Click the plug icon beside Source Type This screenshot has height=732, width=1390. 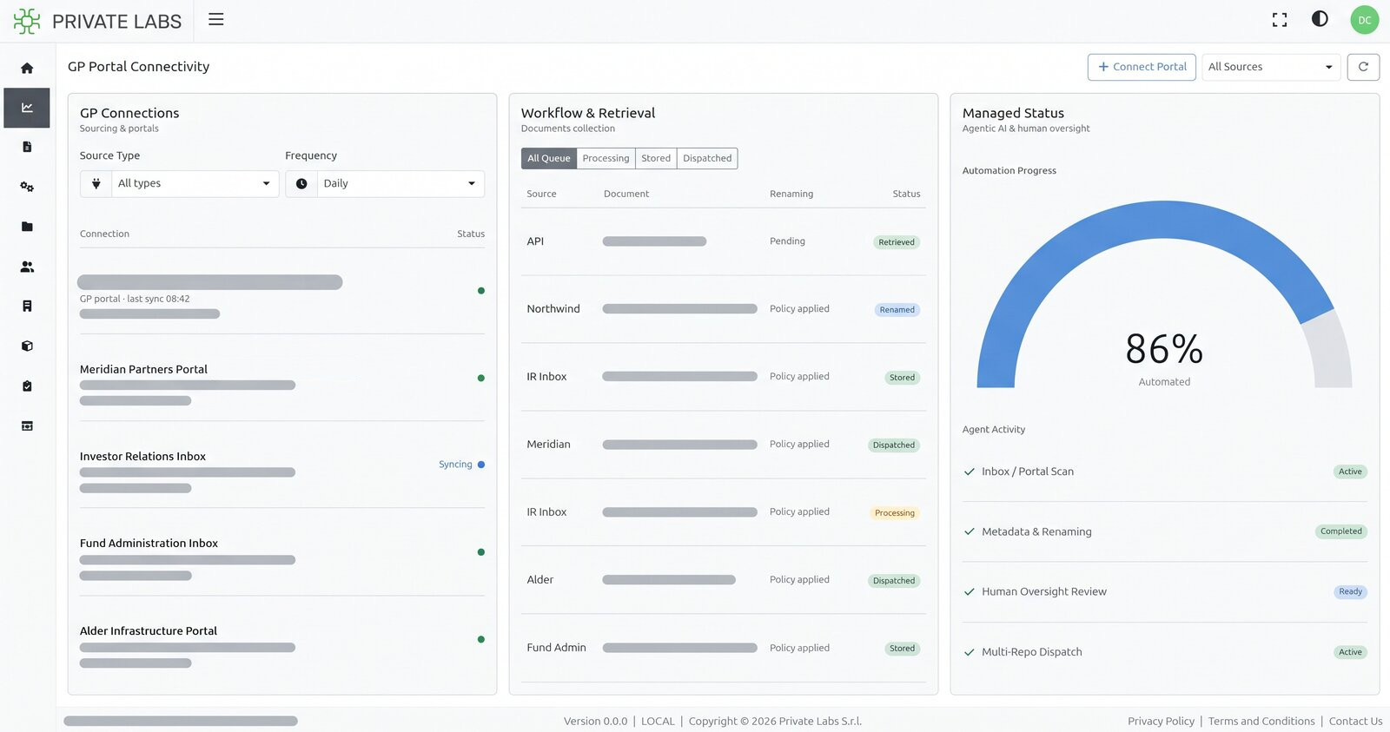[96, 183]
